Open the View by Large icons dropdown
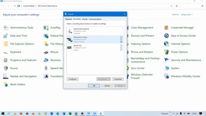Image resolution: width=206 pixels, height=116 pixels. pyautogui.click(x=187, y=15)
